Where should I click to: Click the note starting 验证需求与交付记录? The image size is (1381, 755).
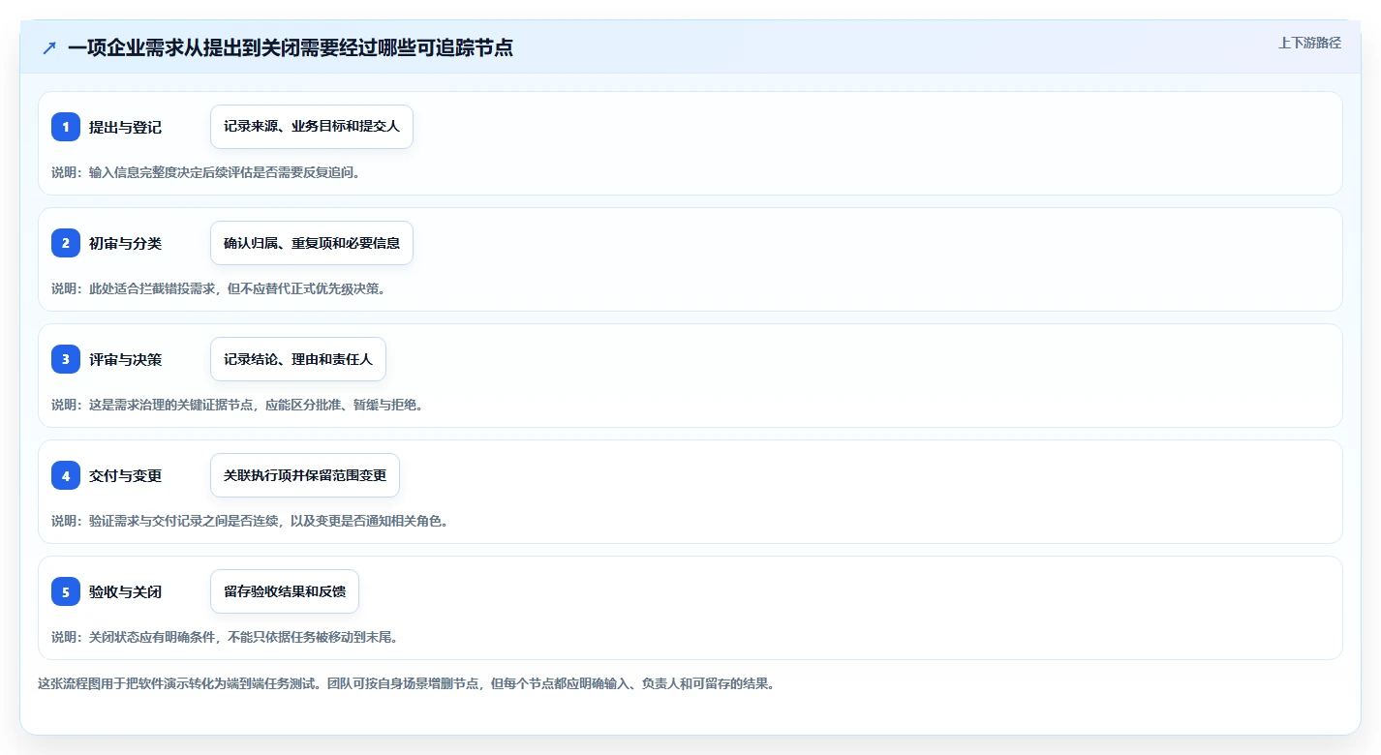(x=250, y=521)
